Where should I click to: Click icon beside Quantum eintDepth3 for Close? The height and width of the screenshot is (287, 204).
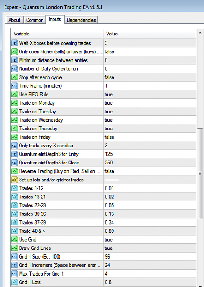(x=15, y=163)
